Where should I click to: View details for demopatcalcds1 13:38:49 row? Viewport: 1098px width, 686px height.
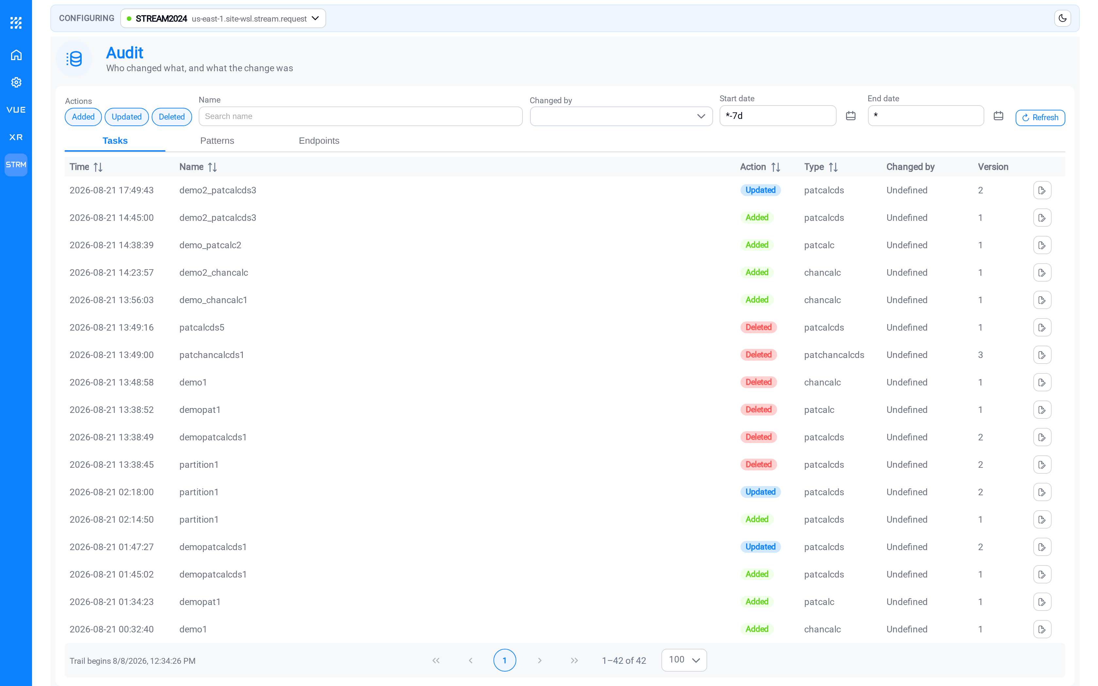1042,437
